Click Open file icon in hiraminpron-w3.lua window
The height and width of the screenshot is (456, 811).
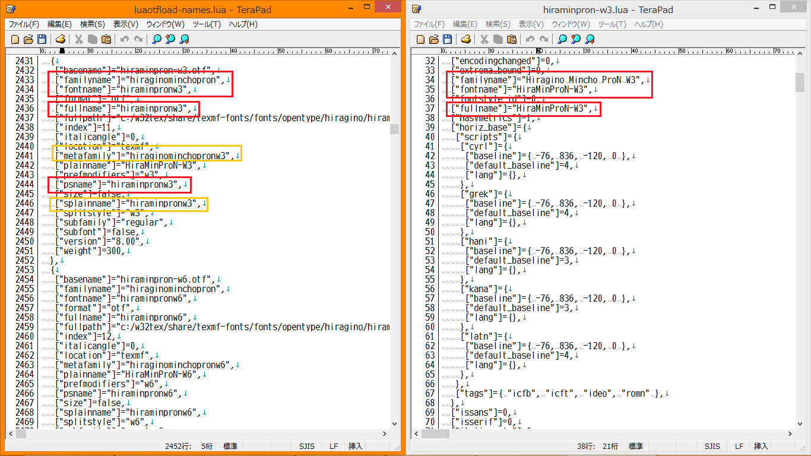(x=434, y=39)
